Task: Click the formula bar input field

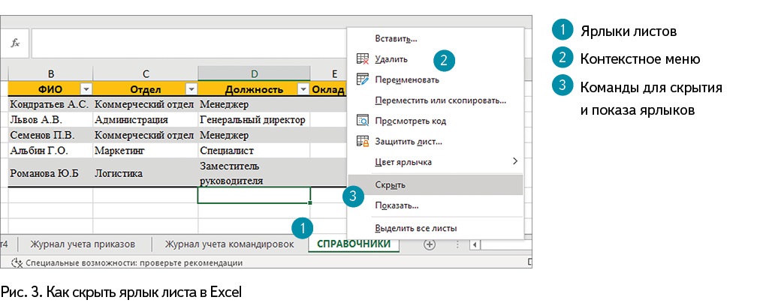Action: 188,43
